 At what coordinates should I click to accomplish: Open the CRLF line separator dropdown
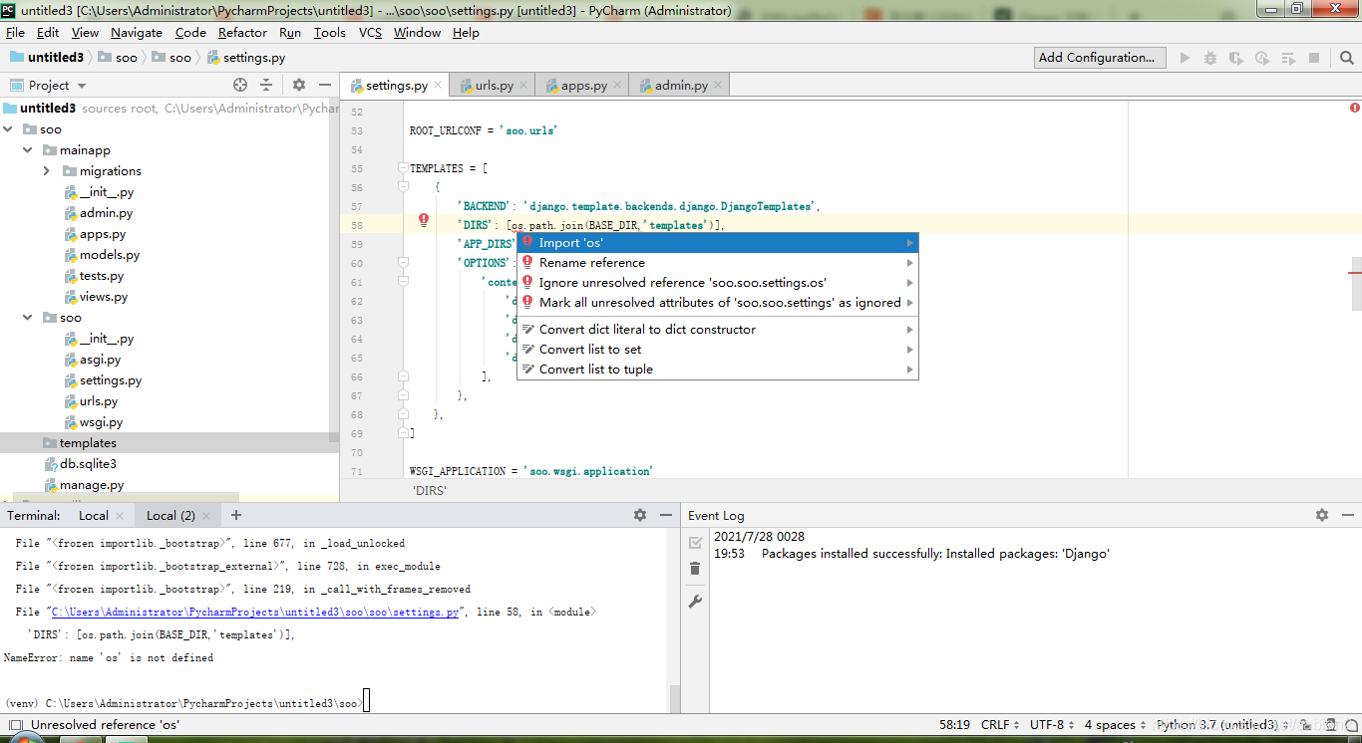coord(1000,725)
